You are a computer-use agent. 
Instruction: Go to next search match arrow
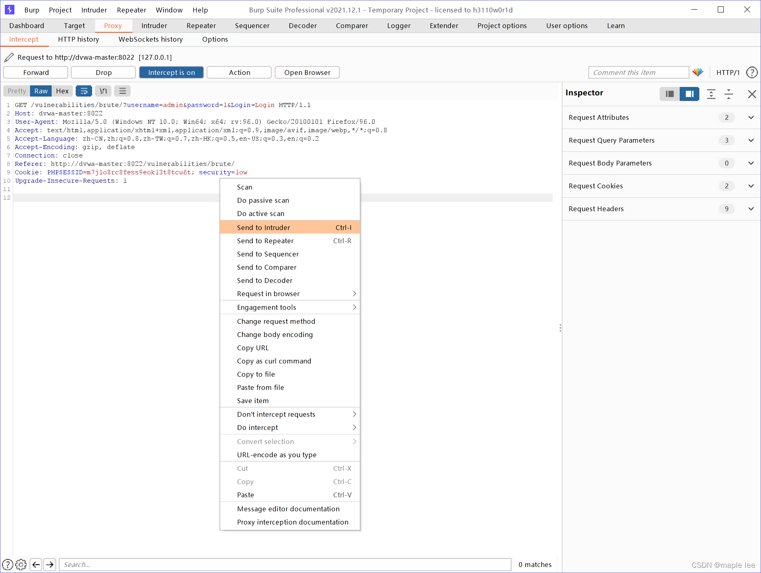tap(50, 565)
